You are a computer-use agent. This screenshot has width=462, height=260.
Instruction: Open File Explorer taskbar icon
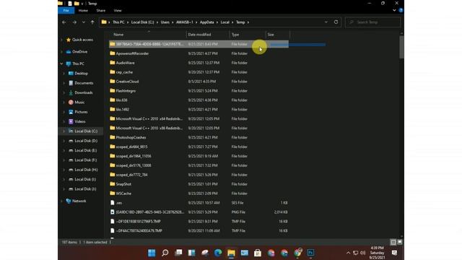(x=231, y=253)
